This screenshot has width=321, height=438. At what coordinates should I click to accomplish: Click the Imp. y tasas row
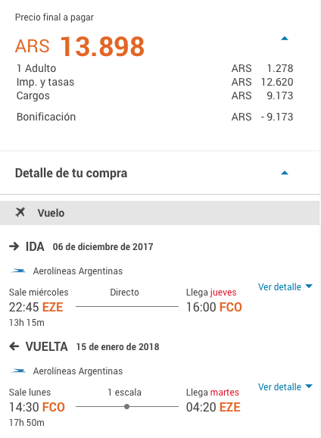[x=155, y=82]
